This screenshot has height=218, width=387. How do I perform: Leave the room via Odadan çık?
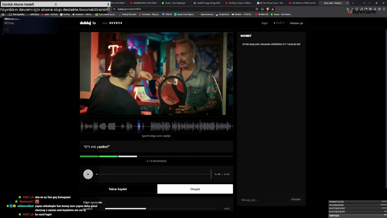tap(296, 23)
